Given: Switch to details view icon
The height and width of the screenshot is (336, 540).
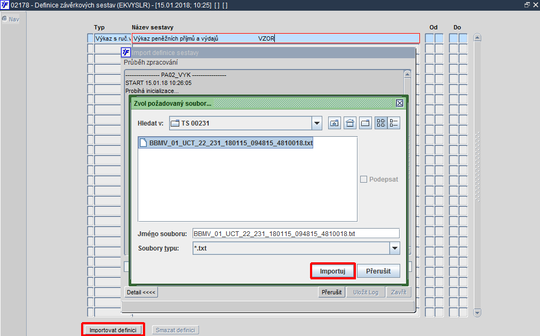Looking at the screenshot, I should [394, 123].
